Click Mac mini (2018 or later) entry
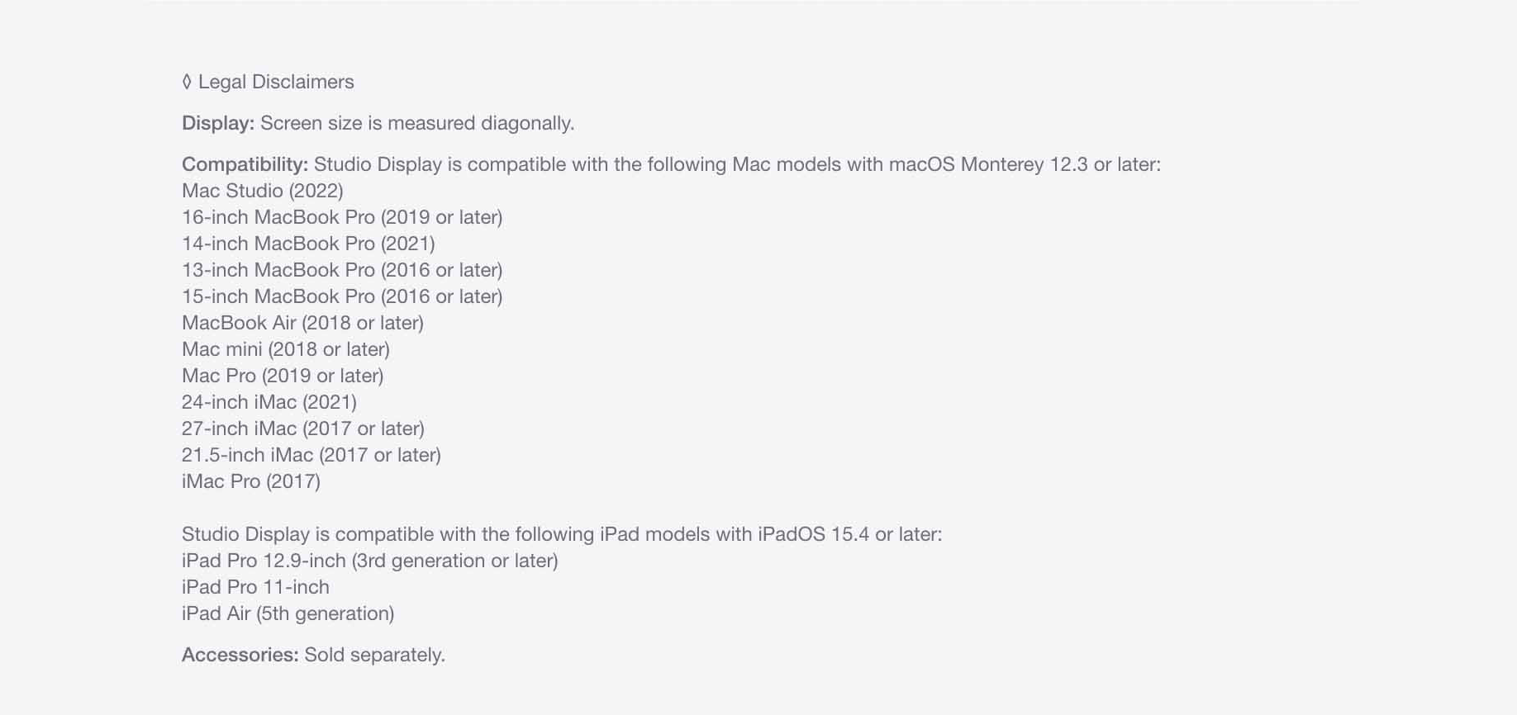The image size is (1517, 715). point(286,349)
